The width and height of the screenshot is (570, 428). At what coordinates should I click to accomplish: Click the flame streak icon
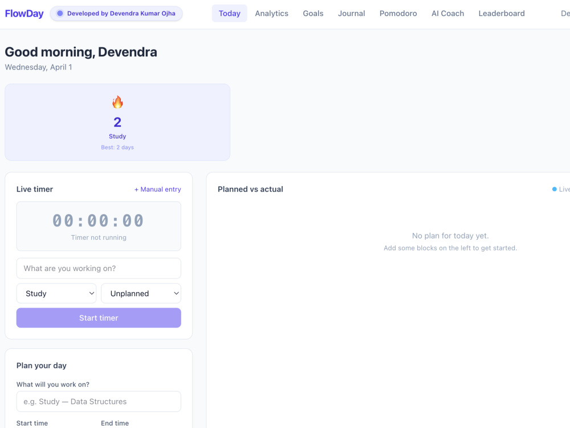(117, 102)
